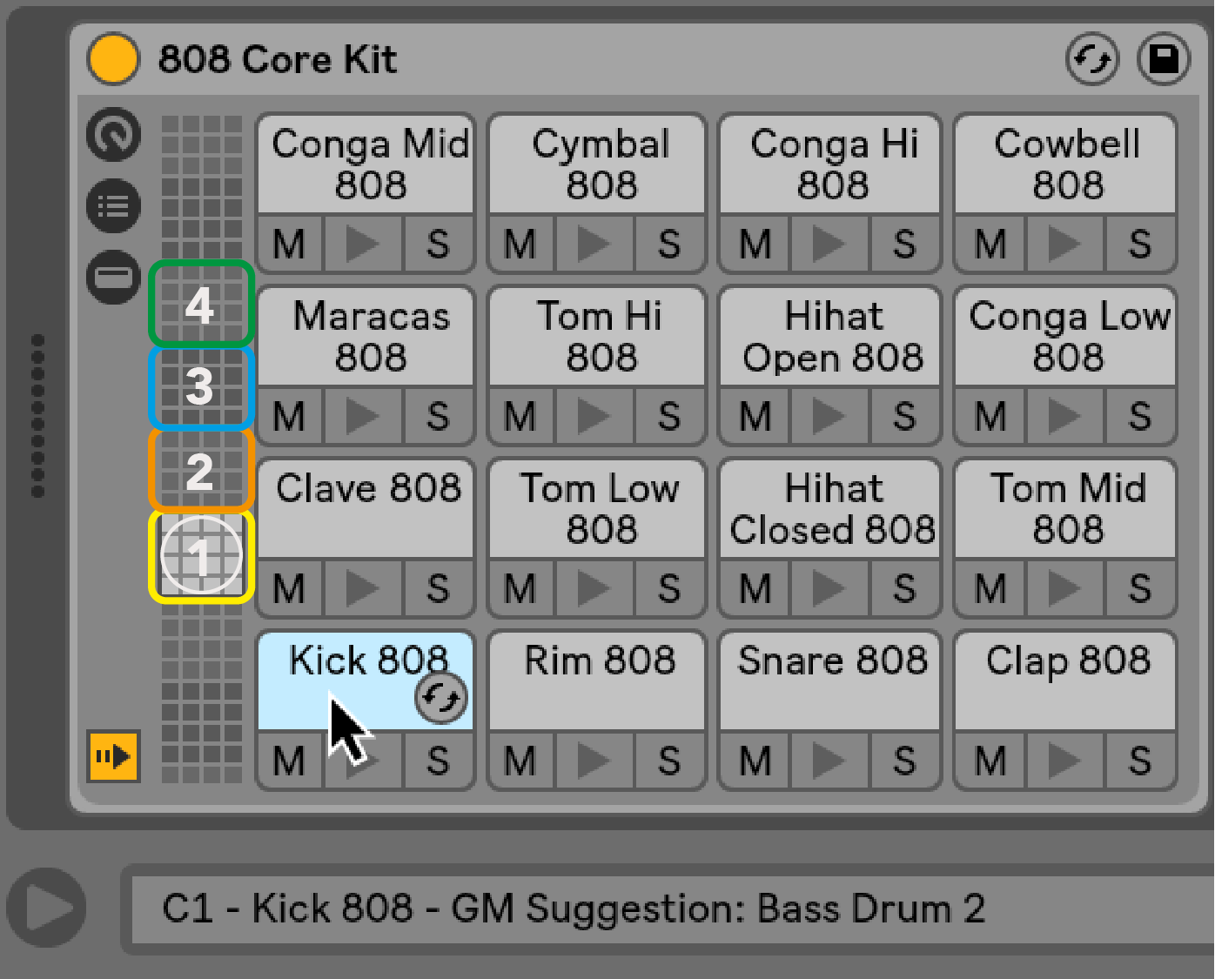Hot-swap the Kick 808 pad sample
The width and height of the screenshot is (1215, 979).
tap(441, 697)
